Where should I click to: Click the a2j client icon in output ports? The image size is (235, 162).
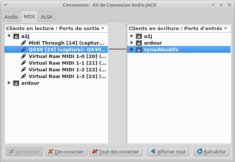[16, 36]
